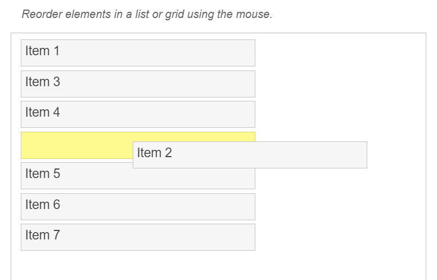437x280 pixels.
Task: Click the 'Item 3' text label
Action: (x=42, y=82)
